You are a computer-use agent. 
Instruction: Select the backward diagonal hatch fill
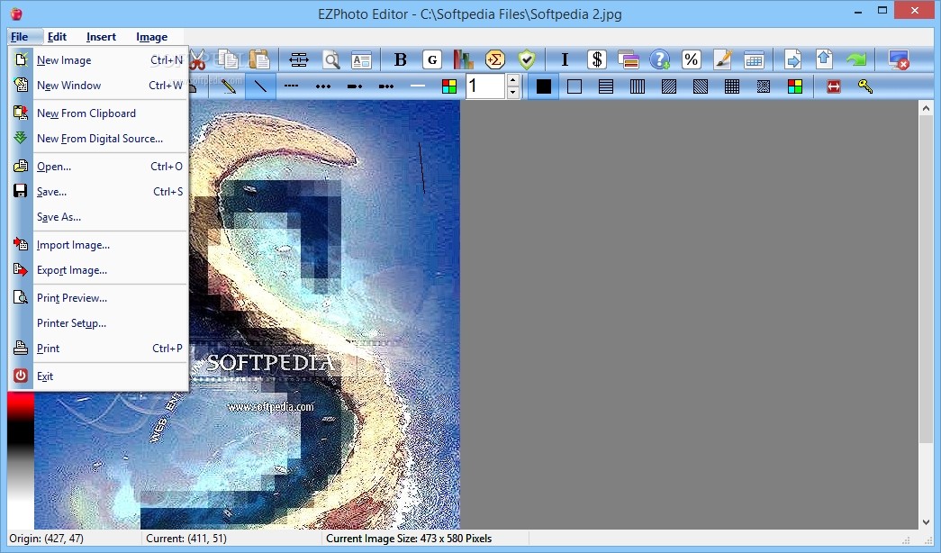pyautogui.click(x=701, y=86)
